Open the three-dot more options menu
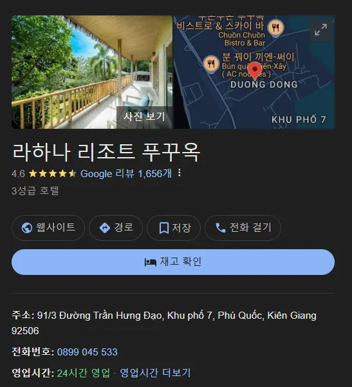352x387 pixels. pos(180,173)
